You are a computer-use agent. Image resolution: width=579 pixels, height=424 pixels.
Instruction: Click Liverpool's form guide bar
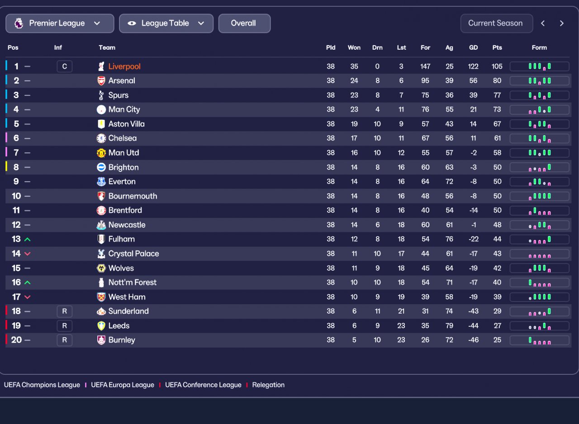(x=539, y=66)
